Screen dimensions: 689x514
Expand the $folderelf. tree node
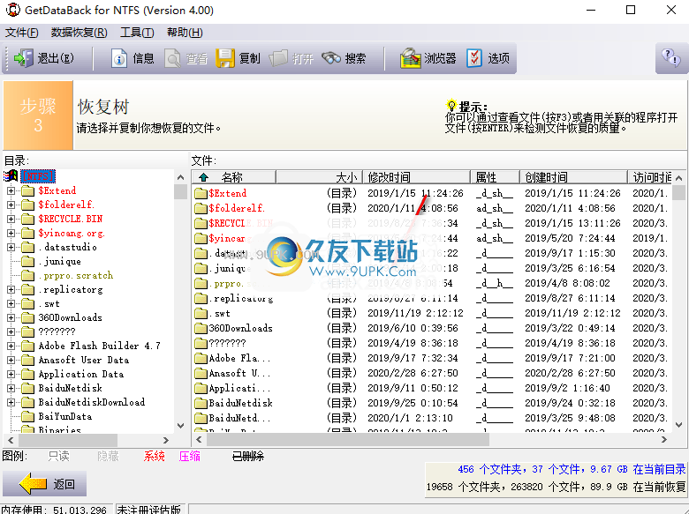[11, 205]
